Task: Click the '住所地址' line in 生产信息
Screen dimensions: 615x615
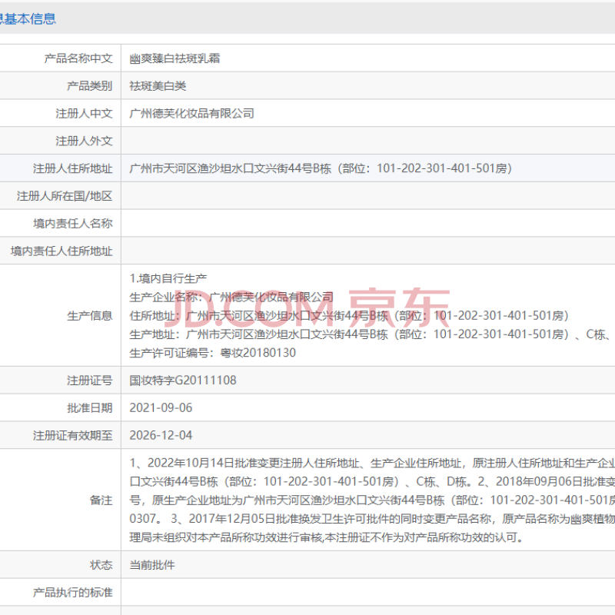Action: pos(349,315)
